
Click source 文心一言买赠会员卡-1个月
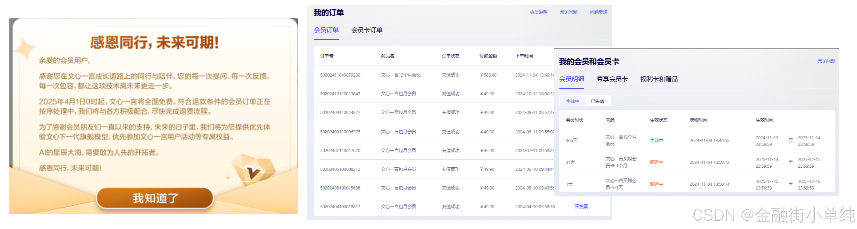[621, 162]
